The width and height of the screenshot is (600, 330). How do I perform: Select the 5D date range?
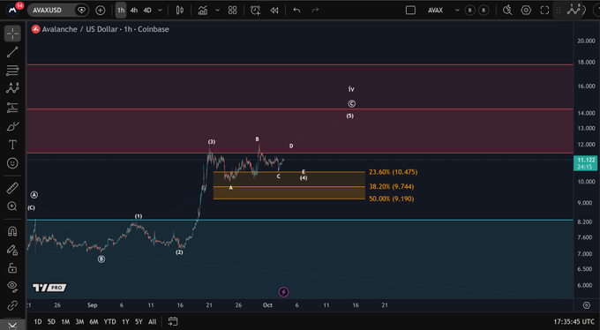51,321
